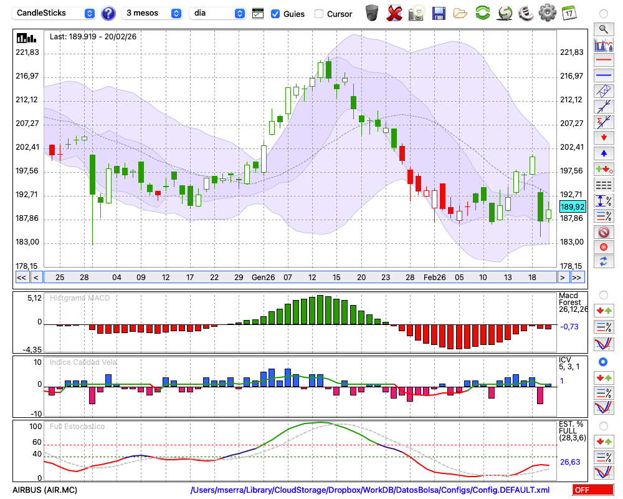Click the green refresh arrows icon
Screen dimensions: 623x499
coord(482,12)
